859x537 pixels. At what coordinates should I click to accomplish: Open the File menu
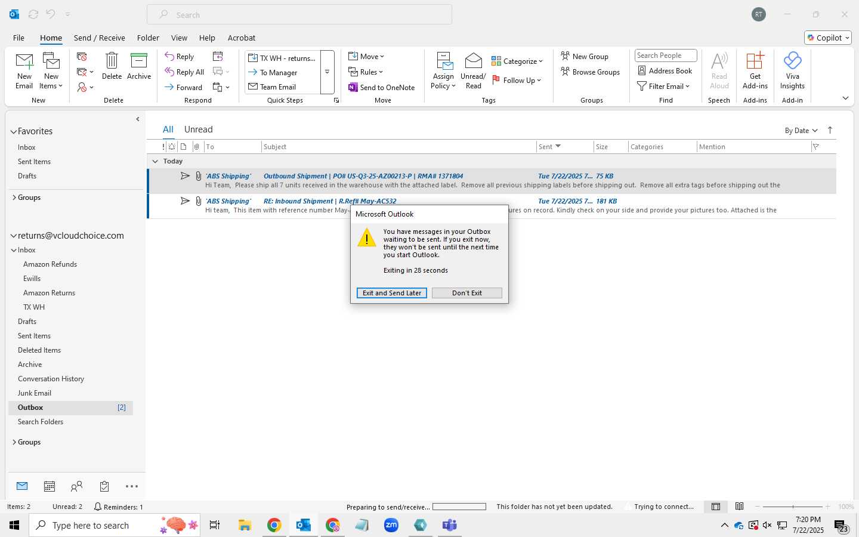[x=18, y=38]
